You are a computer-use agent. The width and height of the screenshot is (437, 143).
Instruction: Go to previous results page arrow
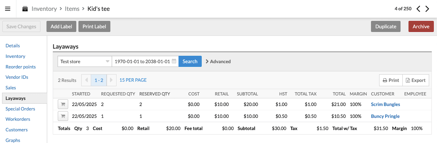[86, 80]
